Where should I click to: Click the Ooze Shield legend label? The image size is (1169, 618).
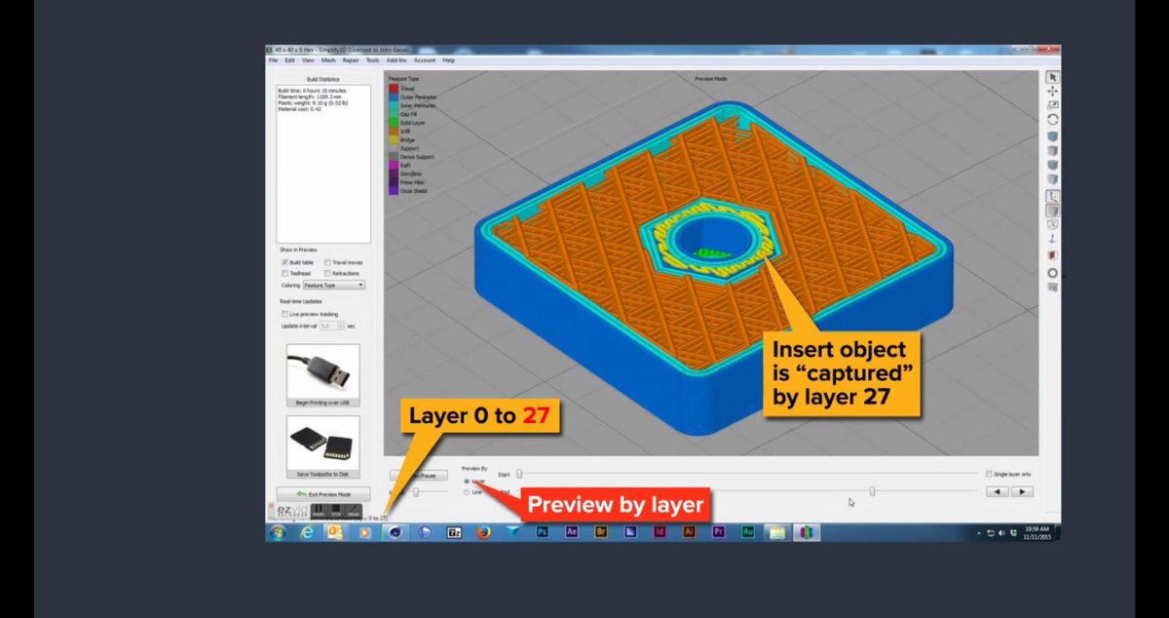pos(414,191)
